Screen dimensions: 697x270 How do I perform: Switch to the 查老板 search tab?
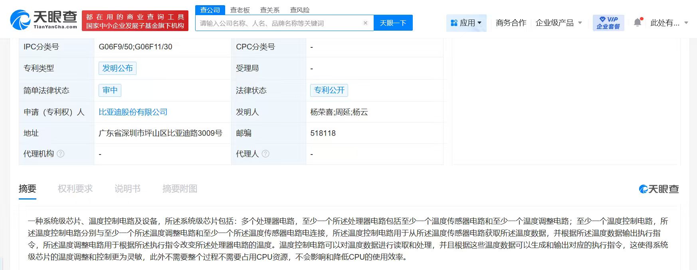click(x=240, y=10)
